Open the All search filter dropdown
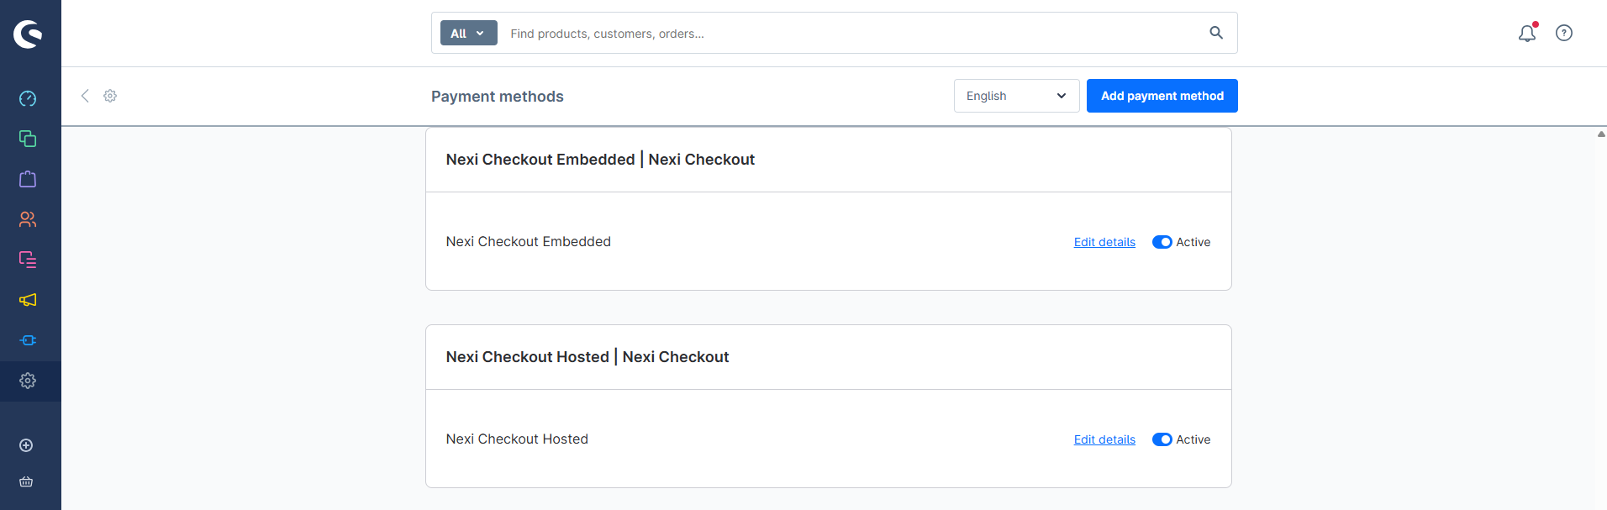The image size is (1607, 510). [468, 33]
